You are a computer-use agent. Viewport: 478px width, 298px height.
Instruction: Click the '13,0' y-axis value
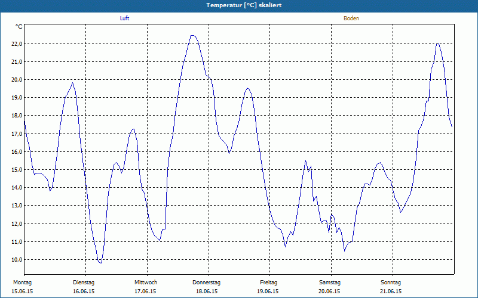click(17, 206)
